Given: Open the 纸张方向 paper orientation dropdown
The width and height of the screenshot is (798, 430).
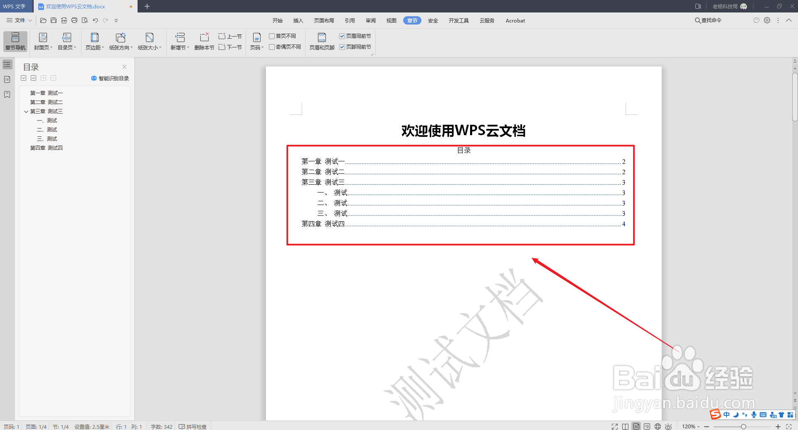Looking at the screenshot, I should pyautogui.click(x=121, y=41).
